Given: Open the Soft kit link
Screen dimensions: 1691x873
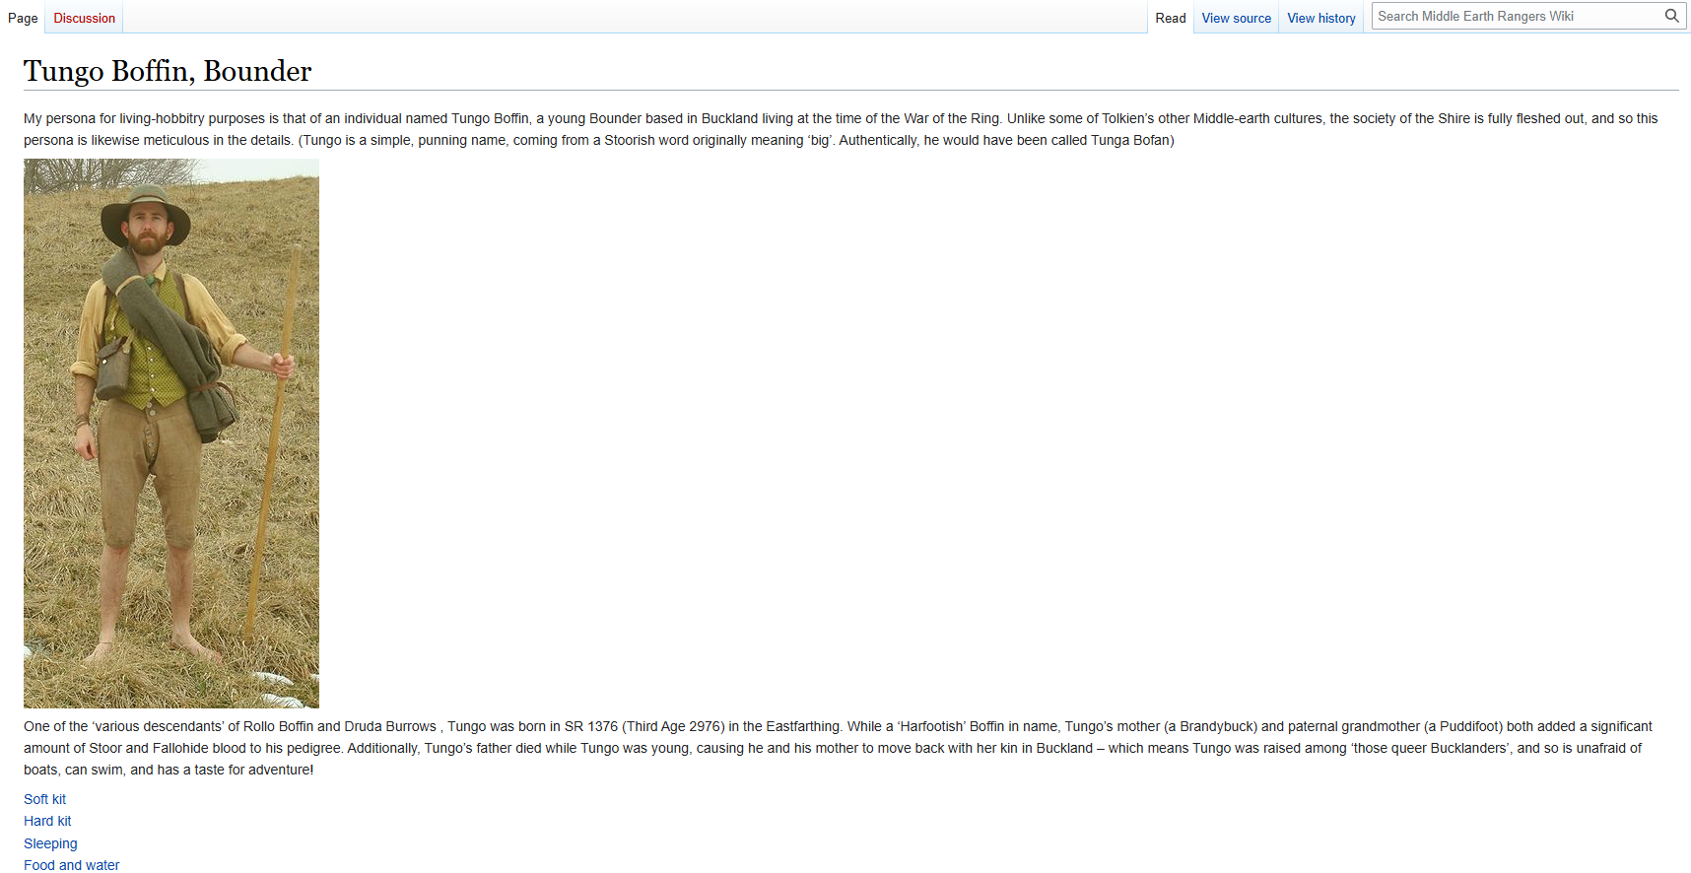Looking at the screenshot, I should coord(45,799).
